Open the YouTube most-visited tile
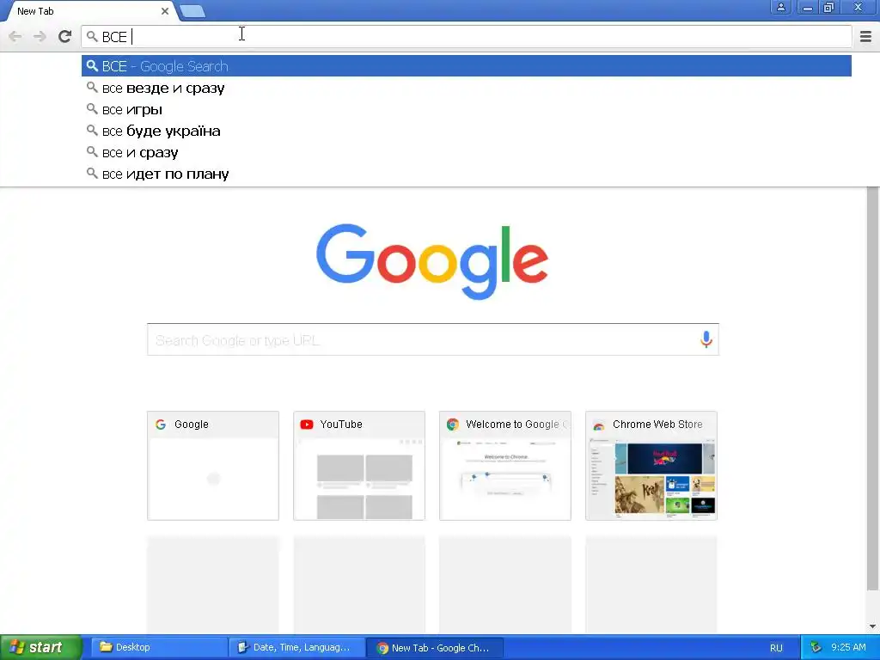 [x=359, y=466]
